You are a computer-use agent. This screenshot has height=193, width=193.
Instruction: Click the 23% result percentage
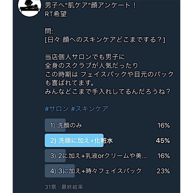[x=163, y=171]
